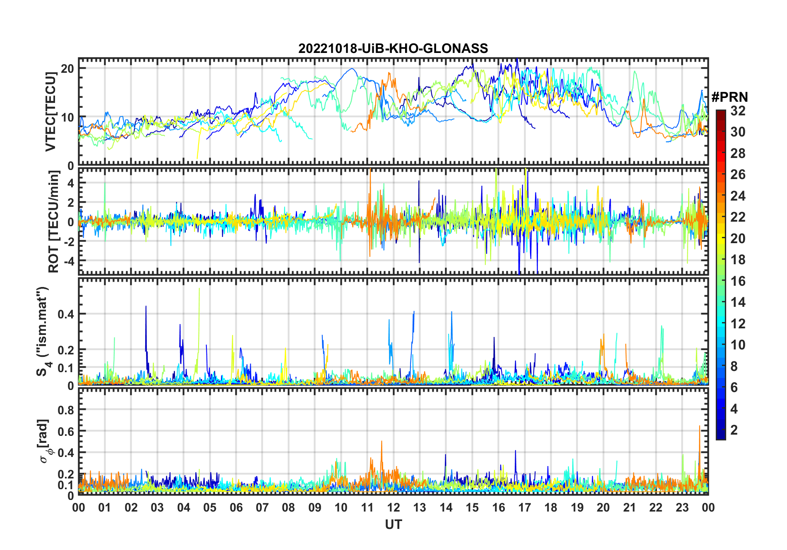Select the S4 ("ism.mat") y-axis label
Viewport: 787px width, 550px height.
click(x=43, y=331)
